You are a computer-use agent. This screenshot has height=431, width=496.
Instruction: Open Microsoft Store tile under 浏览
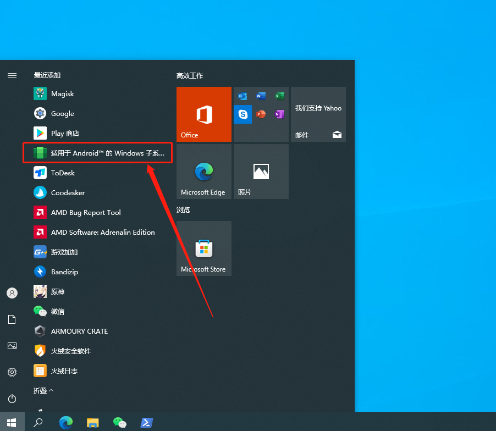[204, 248]
